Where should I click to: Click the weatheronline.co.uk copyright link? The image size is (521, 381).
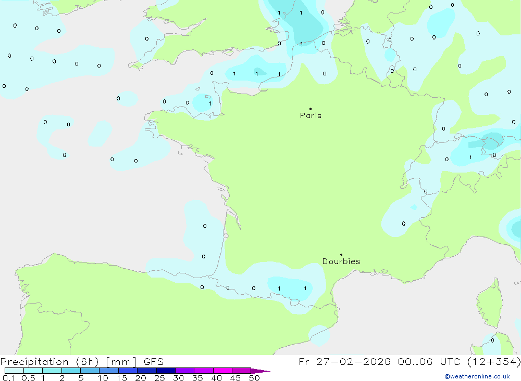(x=477, y=376)
